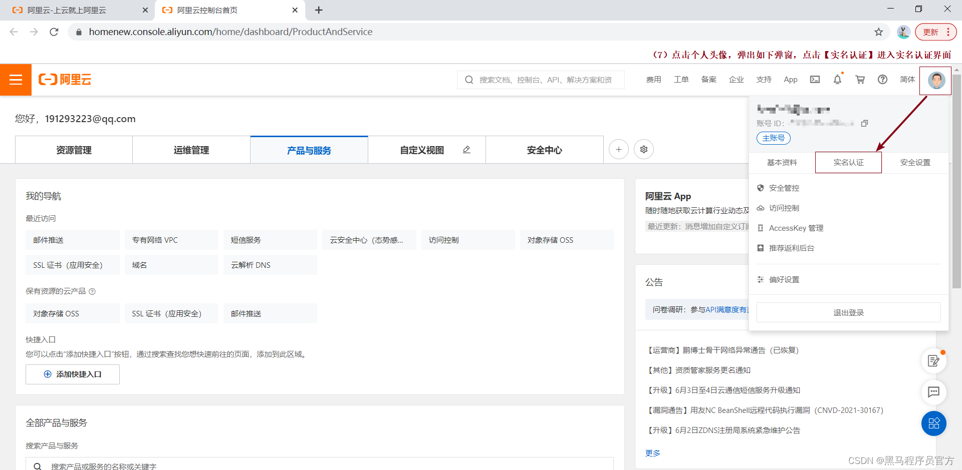Select the 产品与服务 tab
The height and width of the screenshot is (470, 962).
(309, 150)
